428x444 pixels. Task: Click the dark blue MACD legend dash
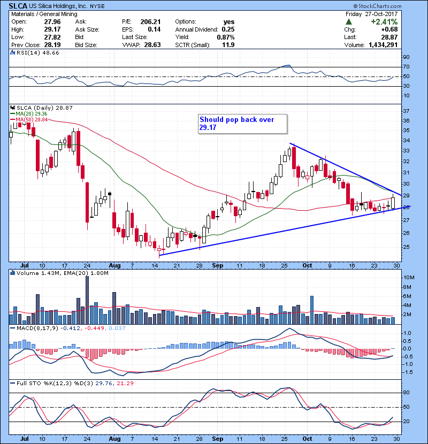(x=12, y=328)
